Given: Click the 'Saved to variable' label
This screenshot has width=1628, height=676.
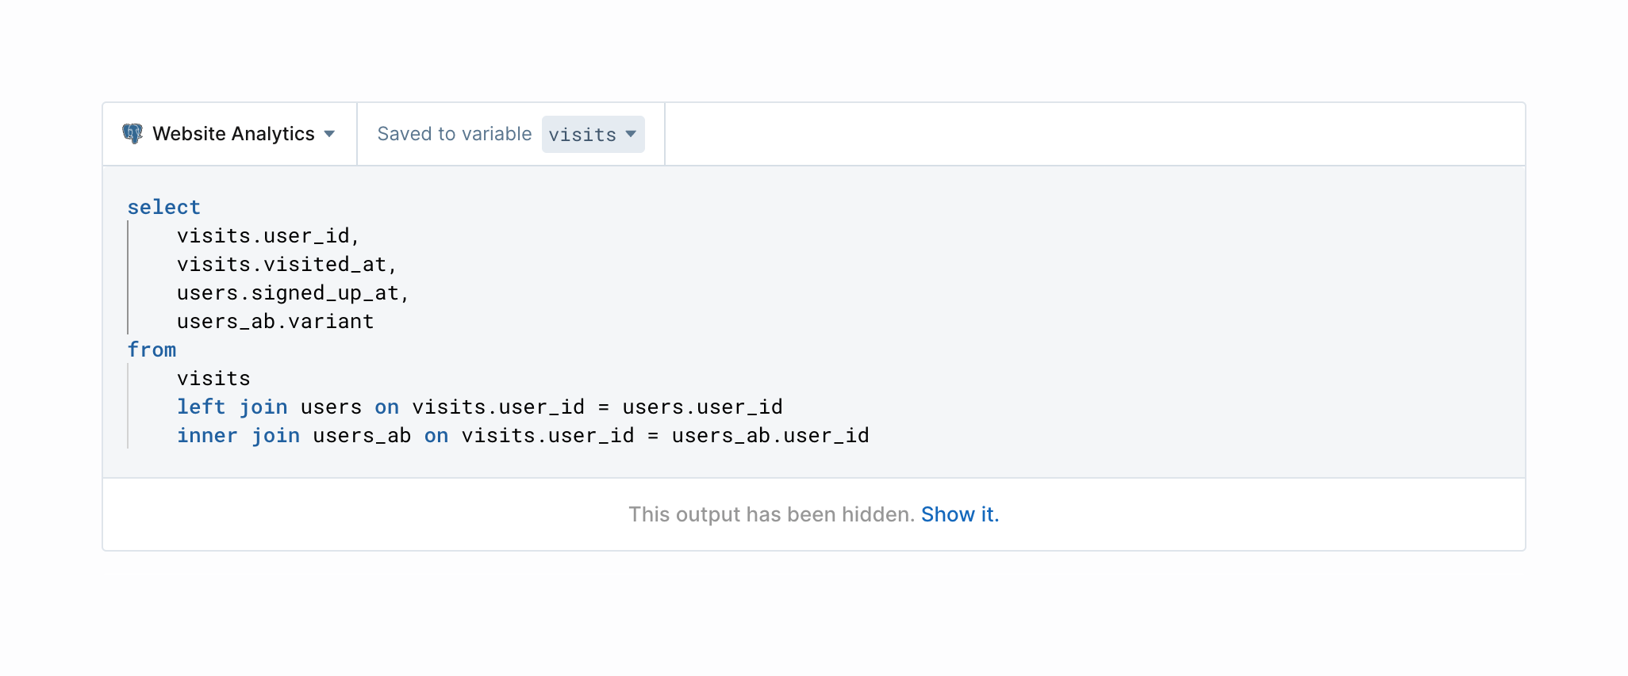Looking at the screenshot, I should click(454, 134).
